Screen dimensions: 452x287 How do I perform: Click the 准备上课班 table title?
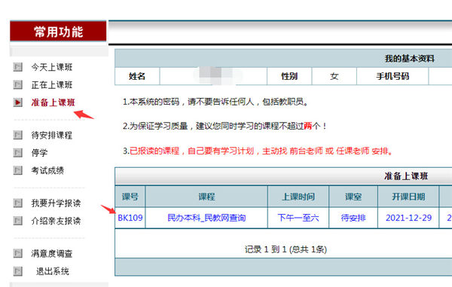pos(406,176)
